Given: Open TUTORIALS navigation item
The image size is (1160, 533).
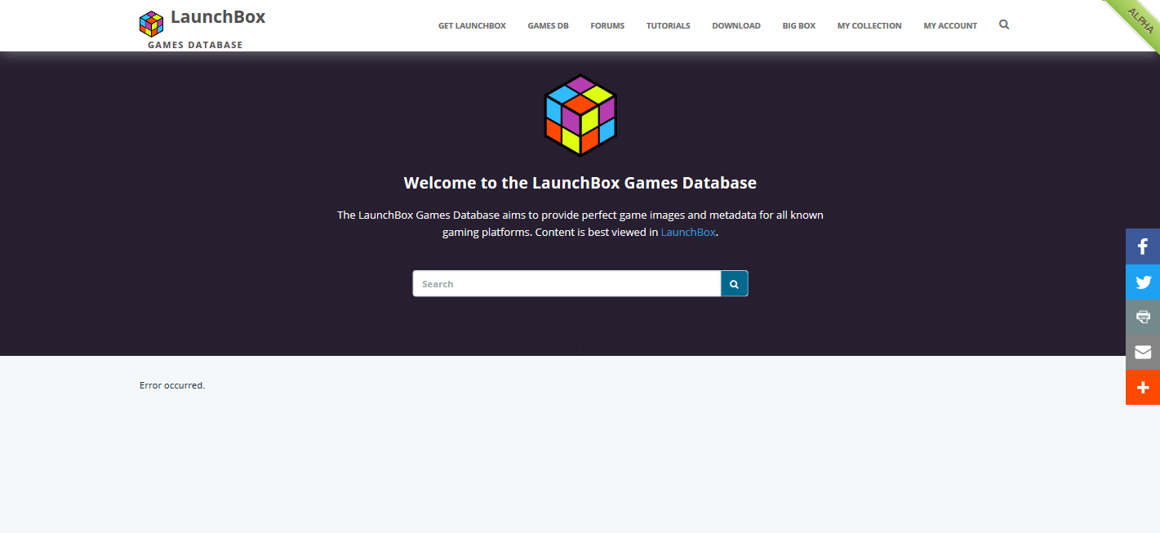Looking at the screenshot, I should (669, 26).
